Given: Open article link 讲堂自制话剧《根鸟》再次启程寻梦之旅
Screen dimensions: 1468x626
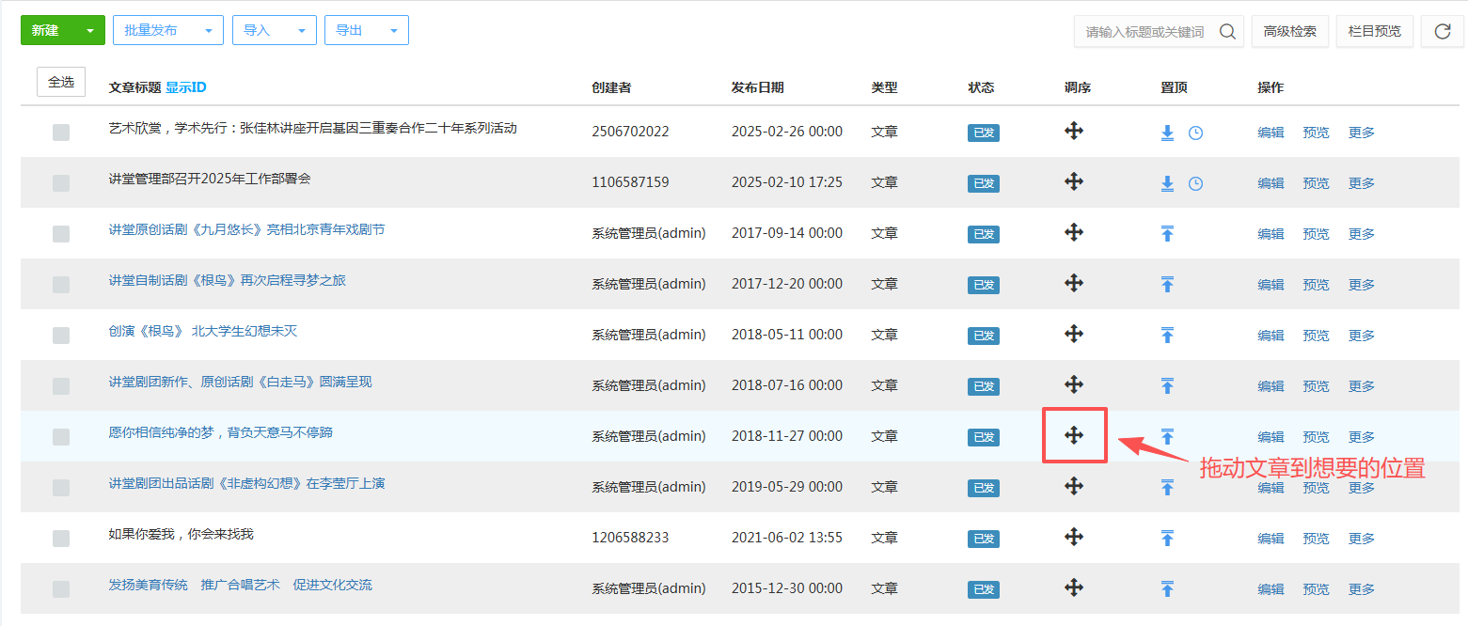Looking at the screenshot, I should (x=228, y=280).
